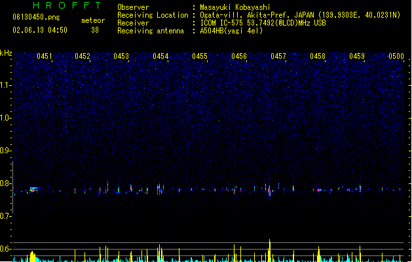The image size is (412, 262).
Task: Click the 0453 time marker
Action: pos(121,56)
